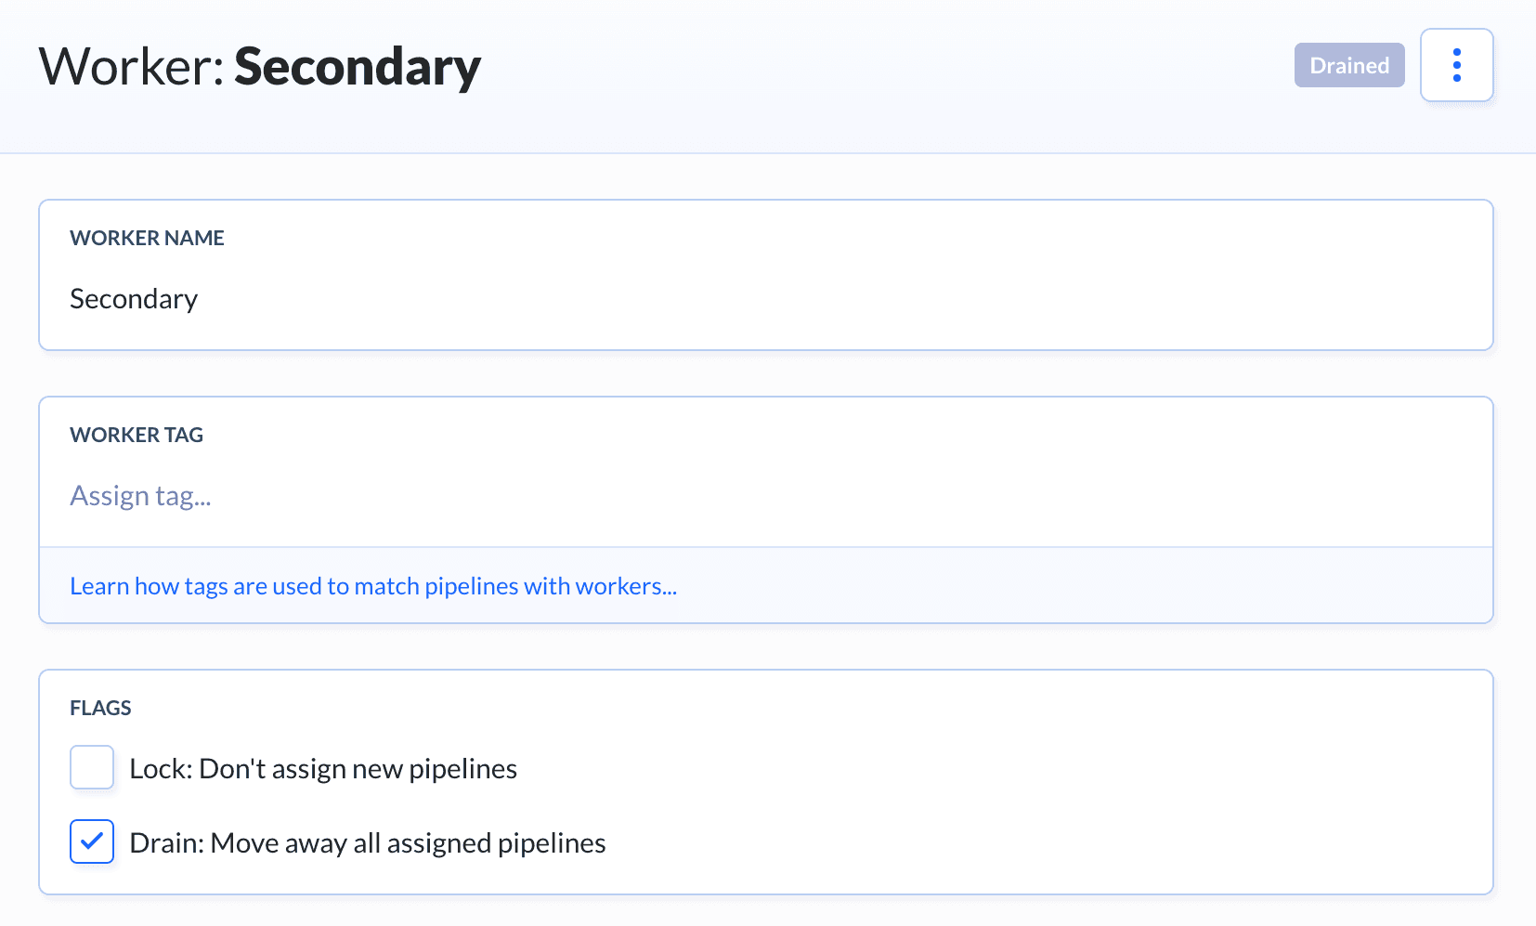Click the 'Drain: Move away all assigned pipelines' label

pyautogui.click(x=368, y=843)
